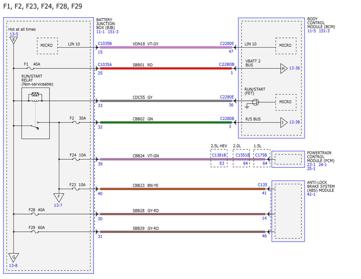The image size is (361, 279).
Task: Click the gray CDC55 GY wire
Action: coord(166,101)
